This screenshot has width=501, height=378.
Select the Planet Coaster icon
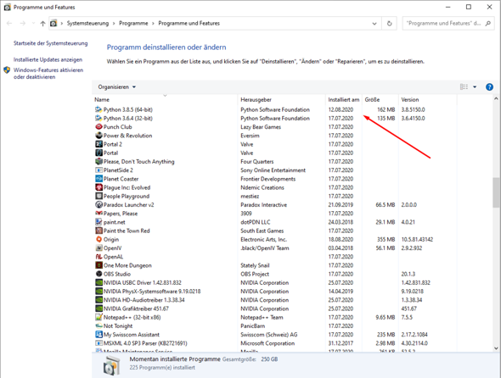99,179
